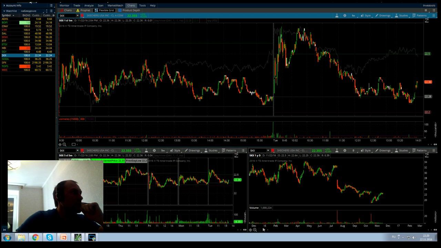Select the Product Depth sub-tab
This screenshot has height=248, width=441.
[129, 10]
